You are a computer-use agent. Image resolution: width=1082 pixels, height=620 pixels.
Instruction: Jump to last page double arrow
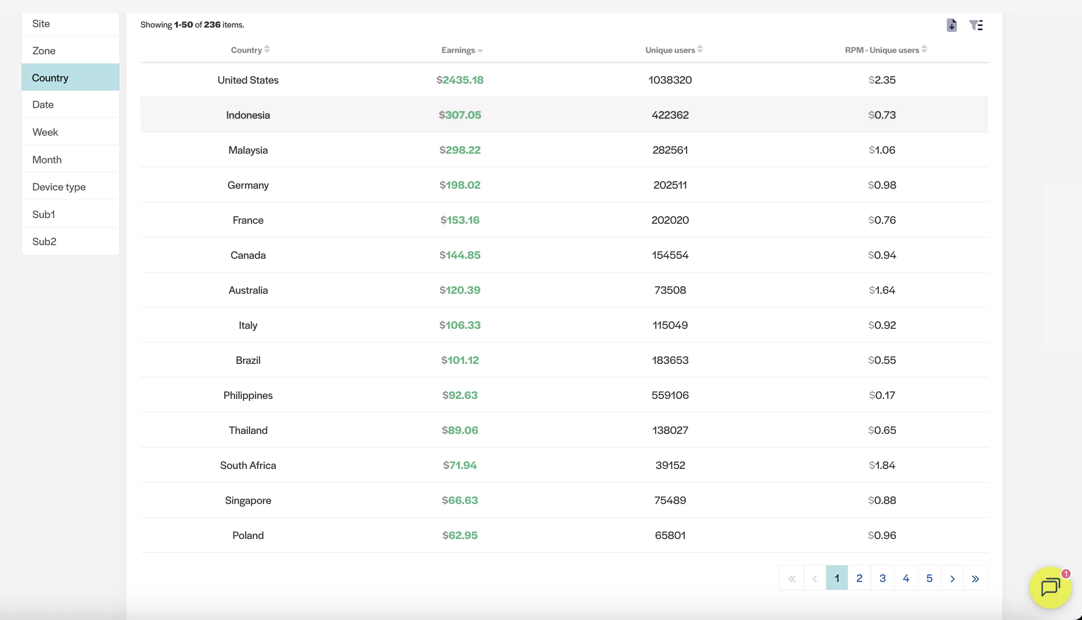point(976,578)
